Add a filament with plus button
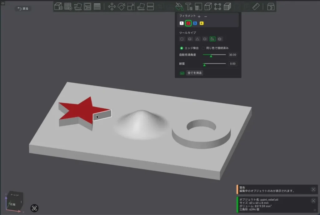This screenshot has height=215, width=320. point(199,16)
